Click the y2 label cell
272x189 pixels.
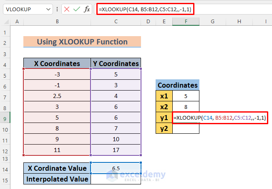164,128
